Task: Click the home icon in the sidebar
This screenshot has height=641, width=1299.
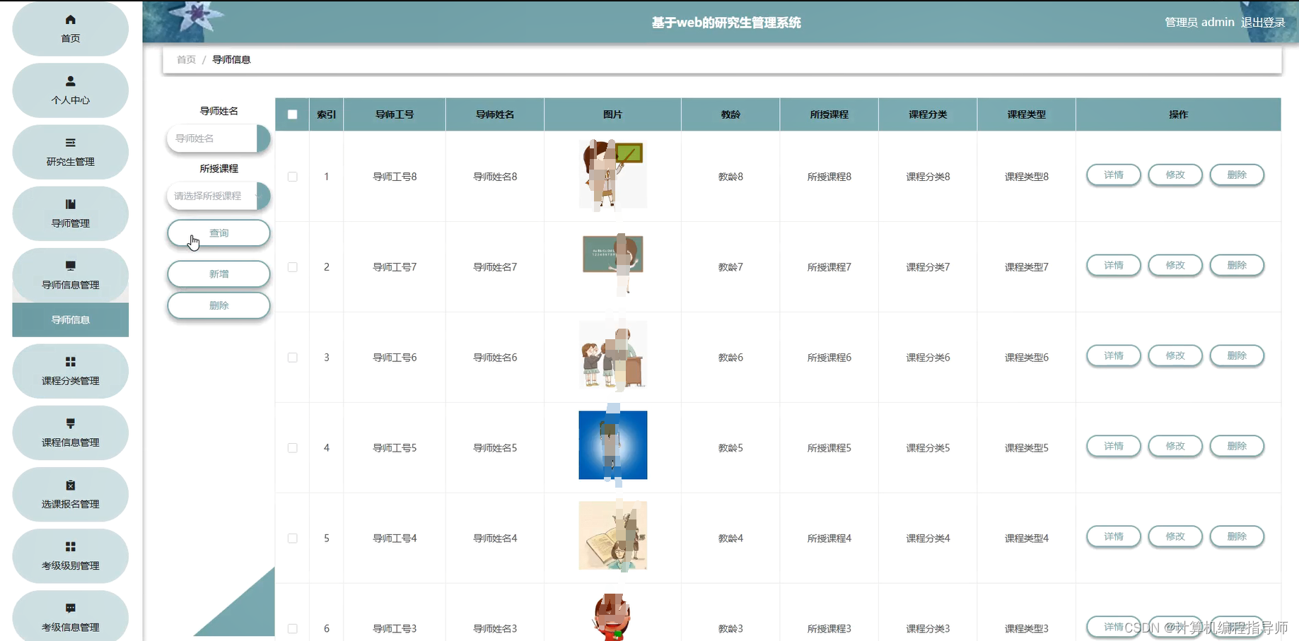Action: point(70,20)
